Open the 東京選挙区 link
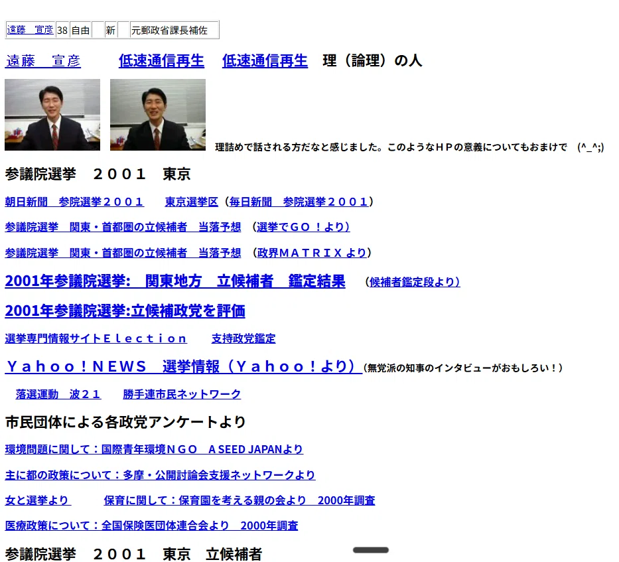The image size is (619, 562). point(192,202)
